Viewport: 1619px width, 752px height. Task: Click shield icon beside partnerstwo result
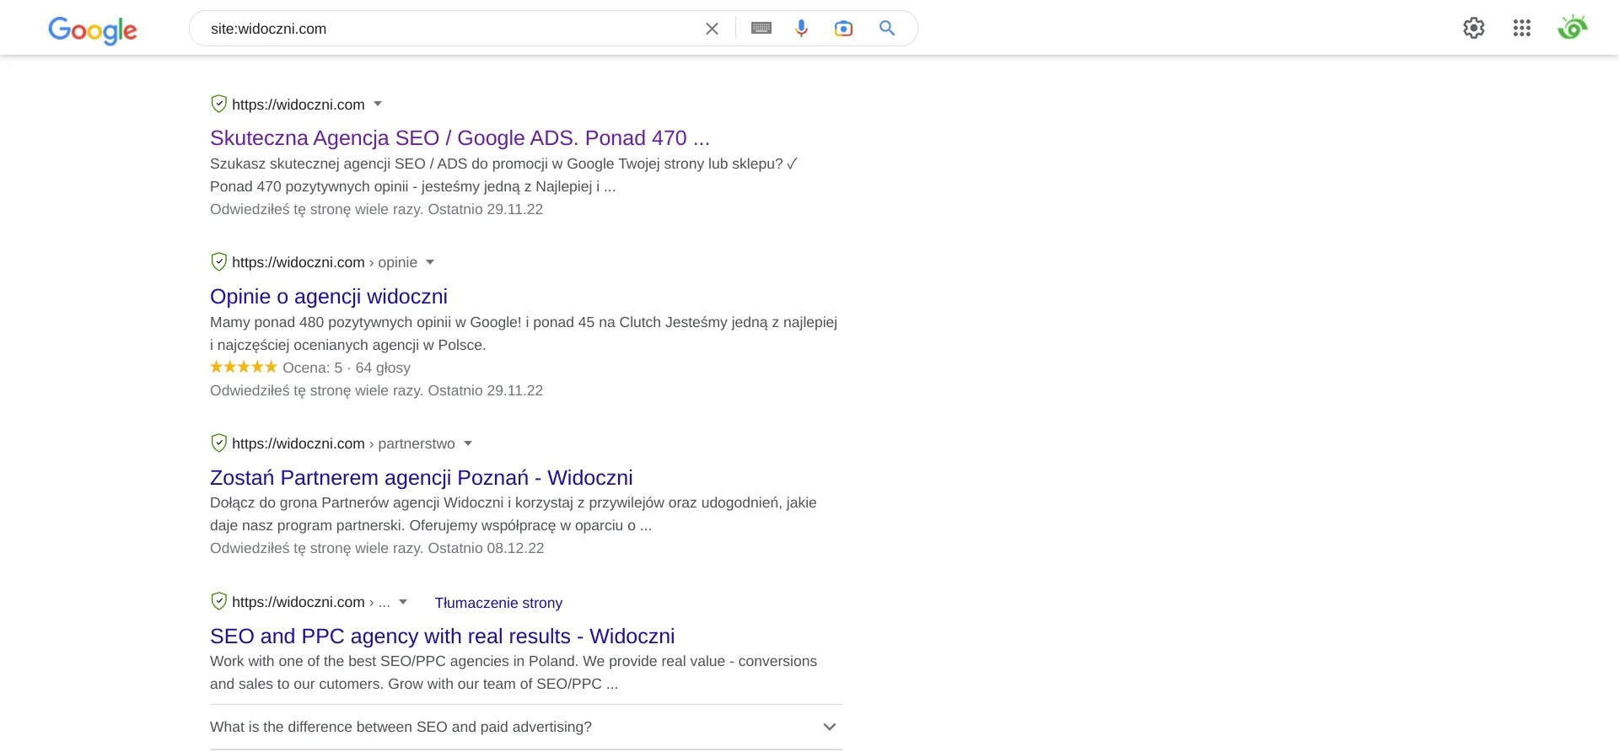[218, 443]
